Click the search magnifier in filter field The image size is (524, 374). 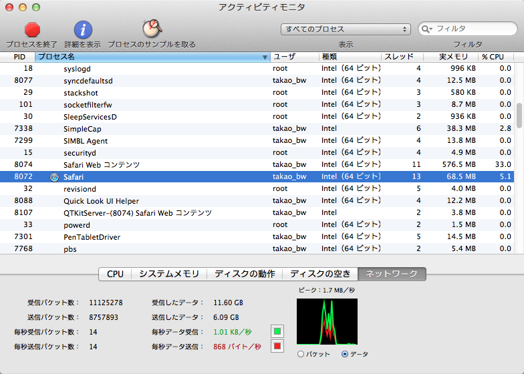pyautogui.click(x=426, y=29)
